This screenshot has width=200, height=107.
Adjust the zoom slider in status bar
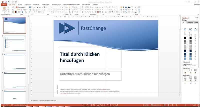click(185, 105)
